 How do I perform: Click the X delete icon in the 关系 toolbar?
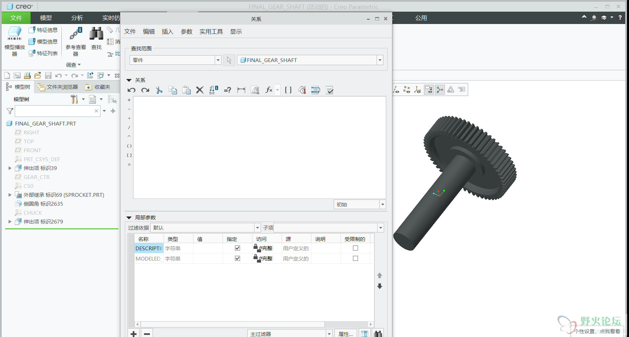[x=200, y=90]
